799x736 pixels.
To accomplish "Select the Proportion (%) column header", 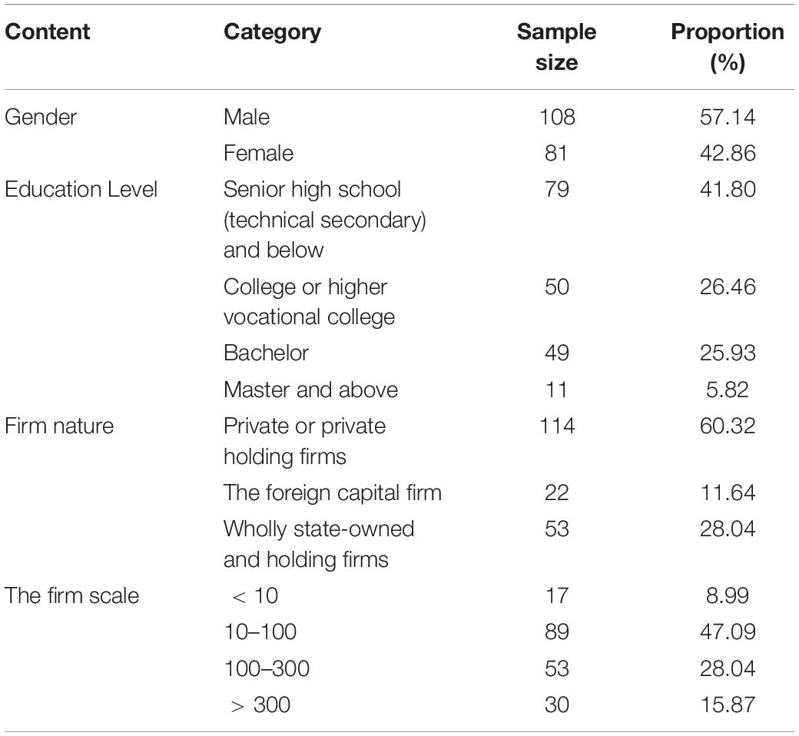I will 727,47.
